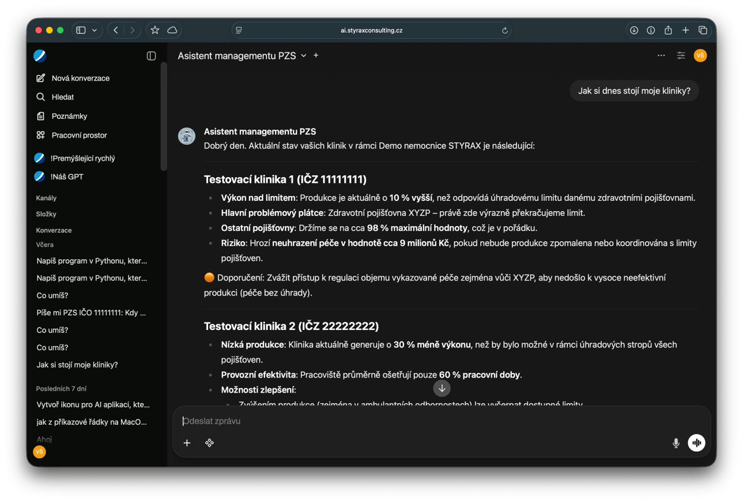The width and height of the screenshot is (743, 502).
Task: Open the Hledat search option
Action: (62, 97)
